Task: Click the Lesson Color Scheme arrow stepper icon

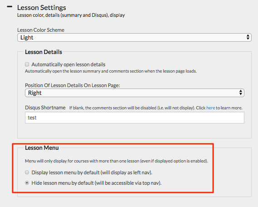Action: 248,37
